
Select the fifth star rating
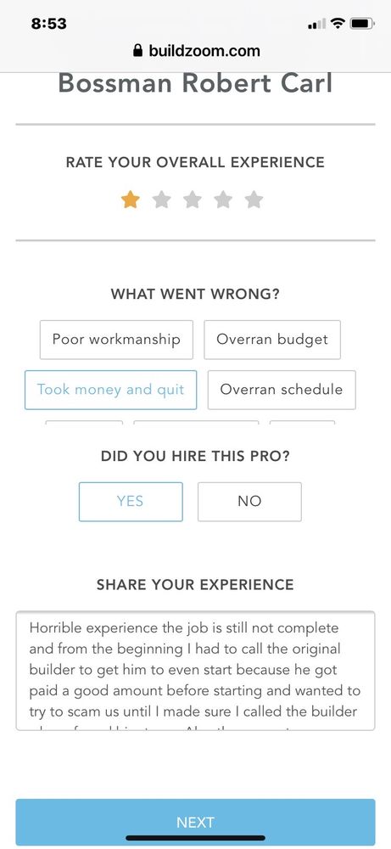tap(254, 200)
